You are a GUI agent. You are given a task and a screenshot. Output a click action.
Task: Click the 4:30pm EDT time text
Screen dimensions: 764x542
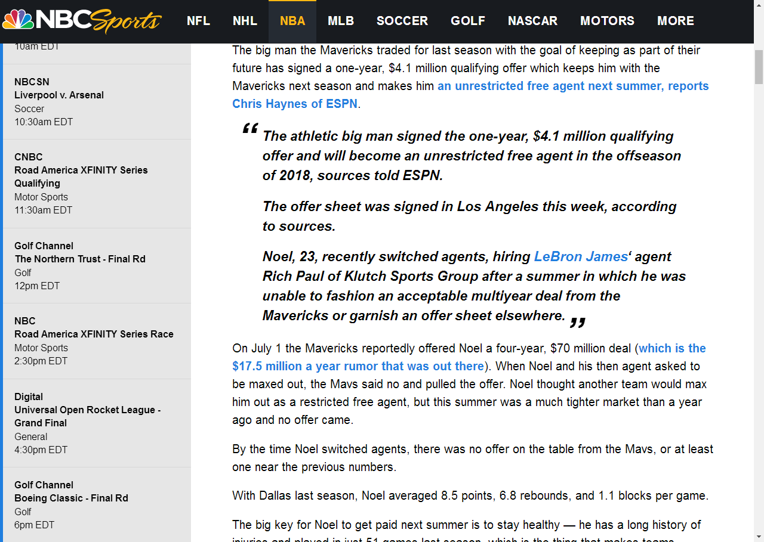[x=41, y=450]
